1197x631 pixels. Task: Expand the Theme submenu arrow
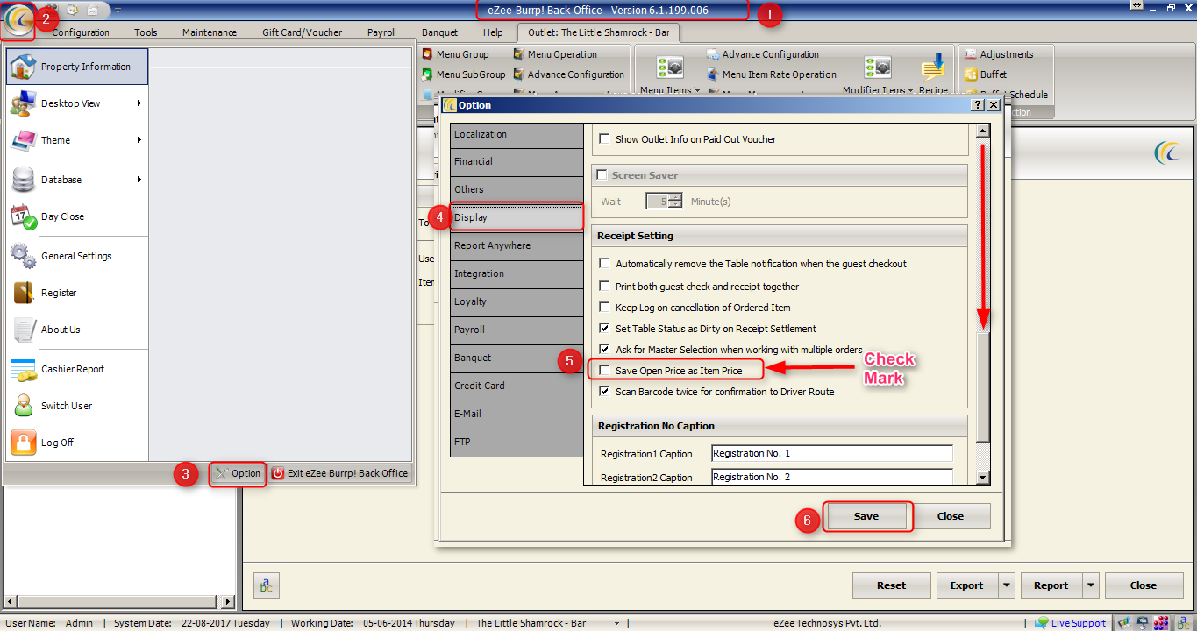[139, 140]
